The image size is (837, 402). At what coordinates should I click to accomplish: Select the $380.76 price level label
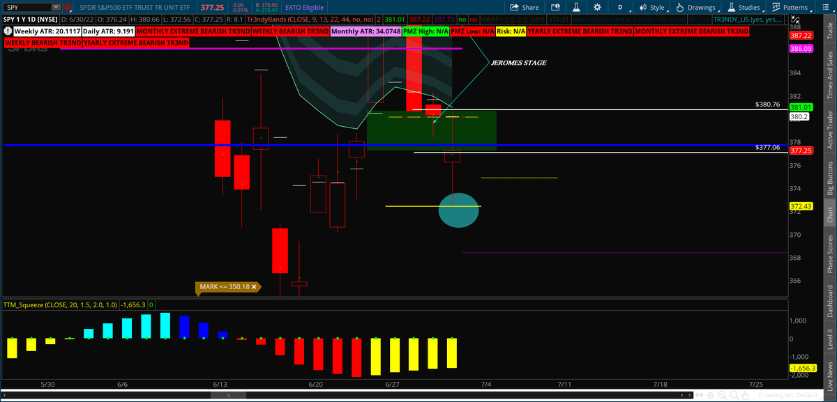click(x=767, y=104)
